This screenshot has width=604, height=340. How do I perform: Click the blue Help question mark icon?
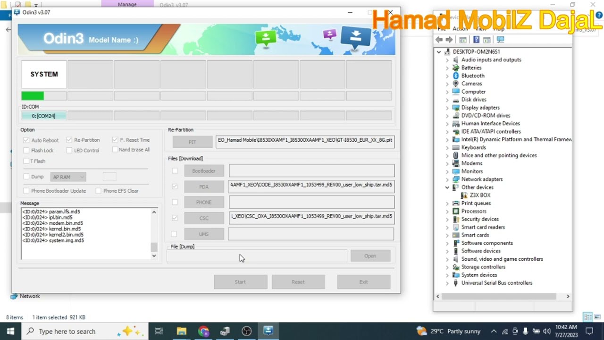477,40
